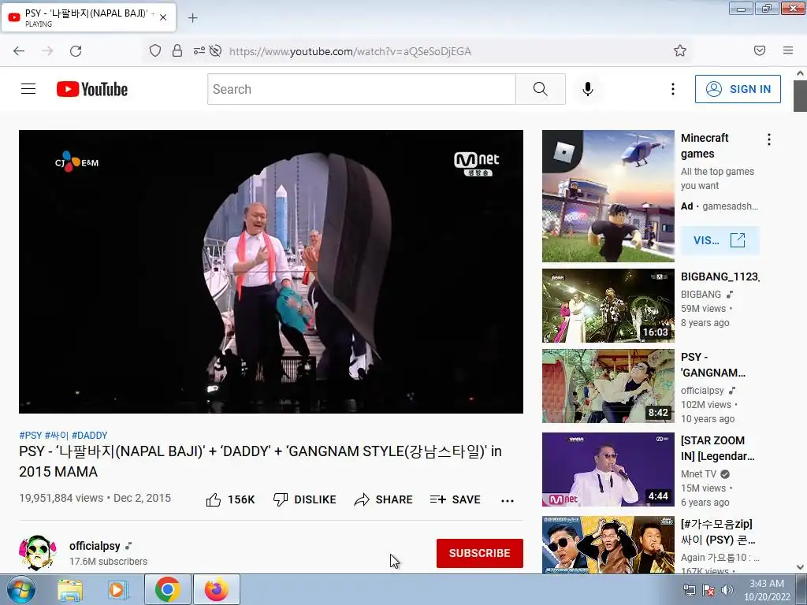Focus the YouTube Search field
Image resolution: width=807 pixels, height=605 pixels.
361,89
